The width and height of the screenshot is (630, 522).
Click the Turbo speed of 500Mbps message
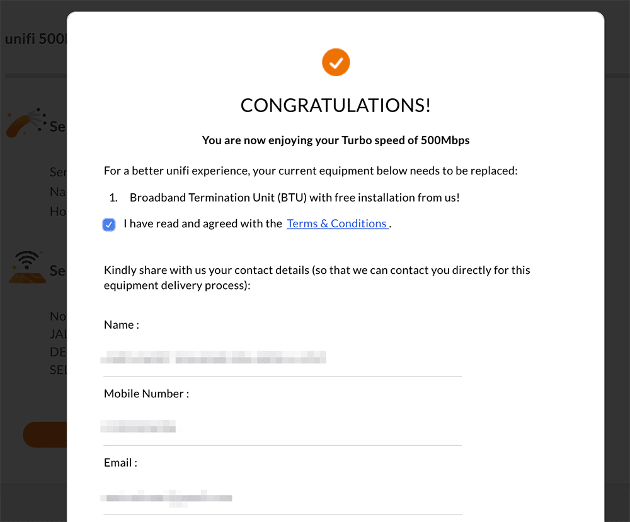(336, 140)
